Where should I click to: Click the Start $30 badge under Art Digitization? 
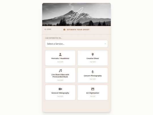93,96
